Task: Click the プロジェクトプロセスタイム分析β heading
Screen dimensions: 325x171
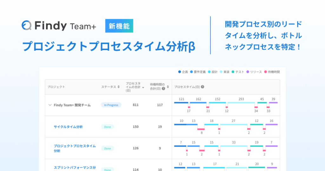Action: [109, 46]
